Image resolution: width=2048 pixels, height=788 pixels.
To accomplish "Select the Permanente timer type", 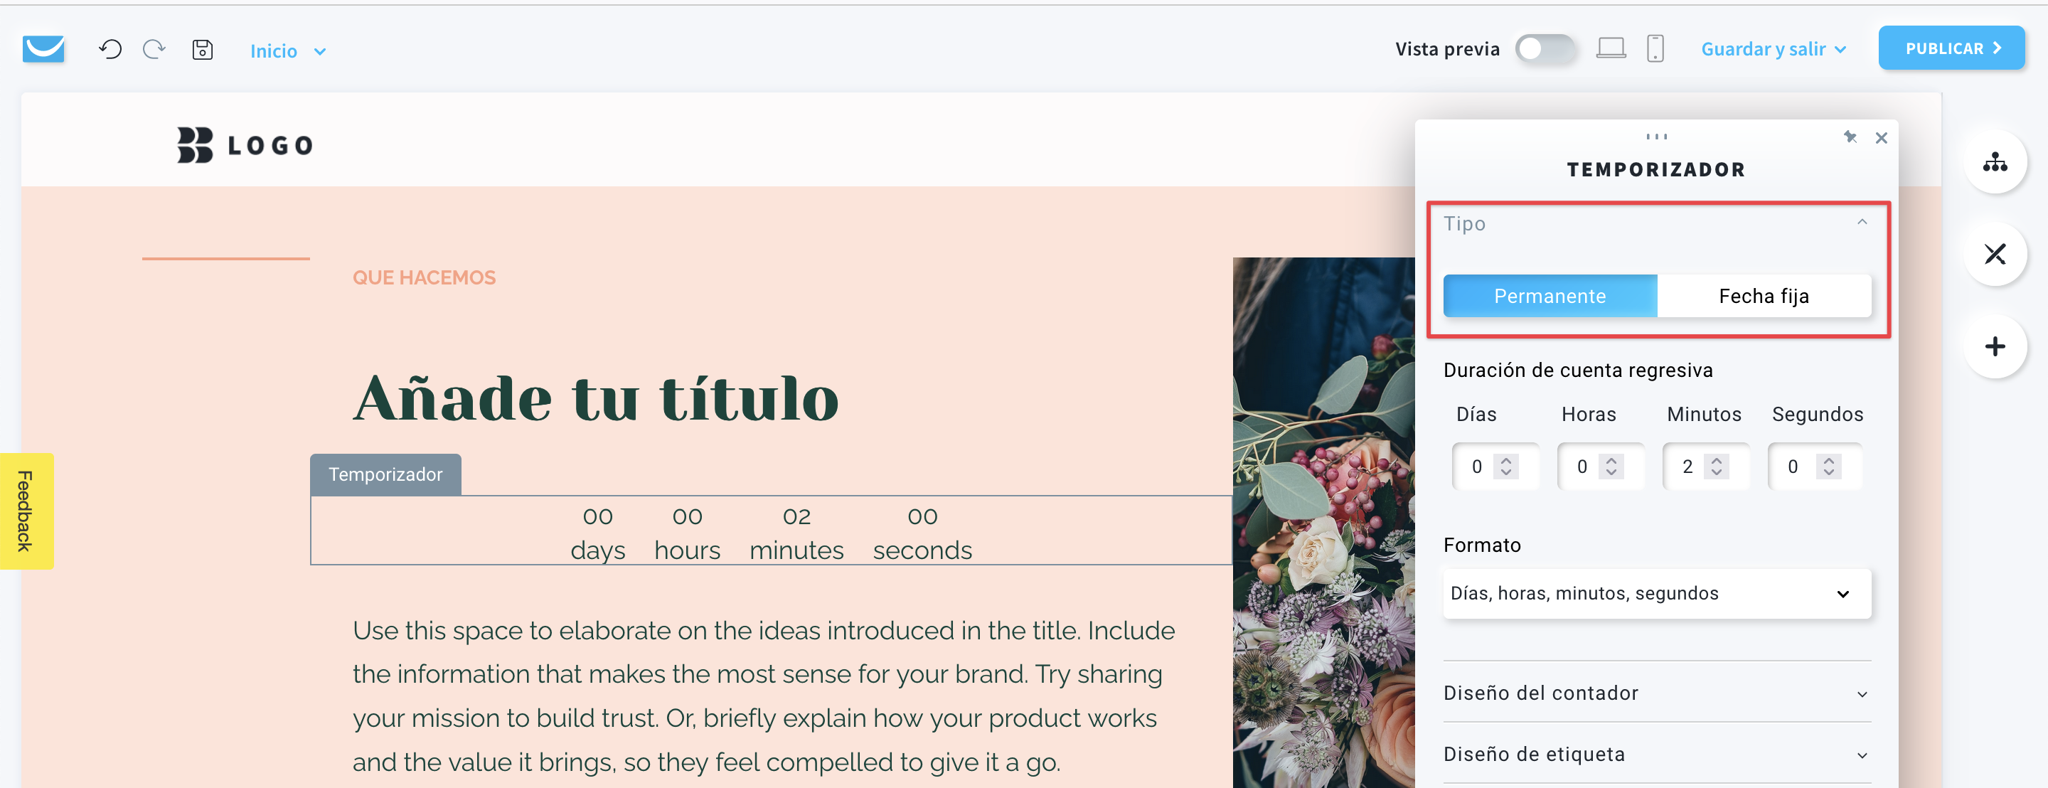I will pyautogui.click(x=1550, y=296).
